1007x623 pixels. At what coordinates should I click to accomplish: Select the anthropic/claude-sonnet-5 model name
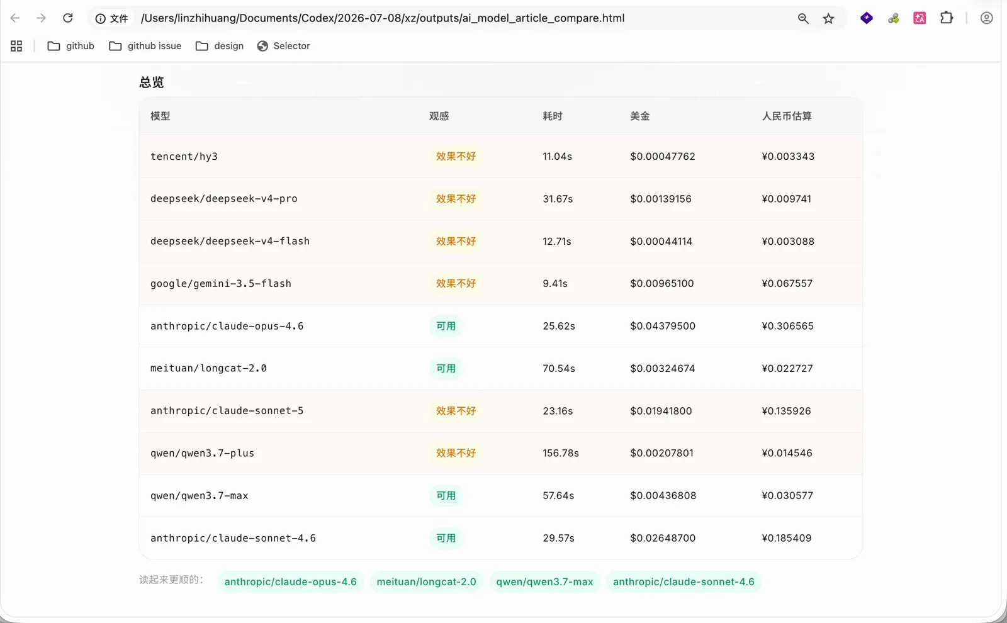pyautogui.click(x=227, y=411)
